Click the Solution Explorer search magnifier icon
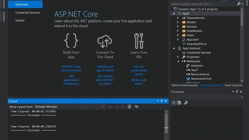The height and width of the screenshot is (140, 249). [239, 4]
